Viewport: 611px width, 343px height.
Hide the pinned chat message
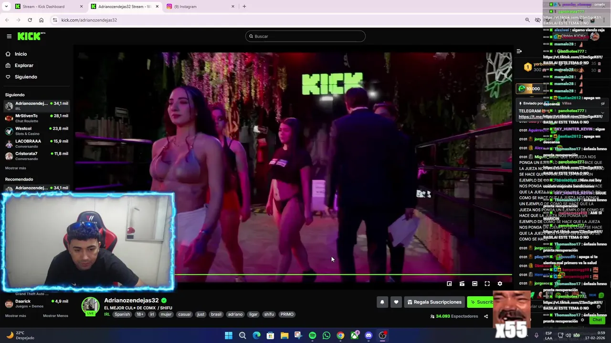pyautogui.click(x=603, y=103)
